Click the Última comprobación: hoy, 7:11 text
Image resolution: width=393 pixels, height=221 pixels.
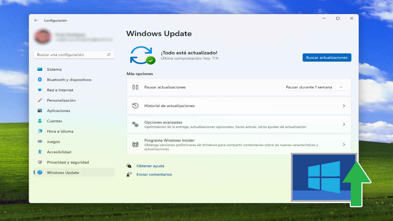[x=190, y=59]
